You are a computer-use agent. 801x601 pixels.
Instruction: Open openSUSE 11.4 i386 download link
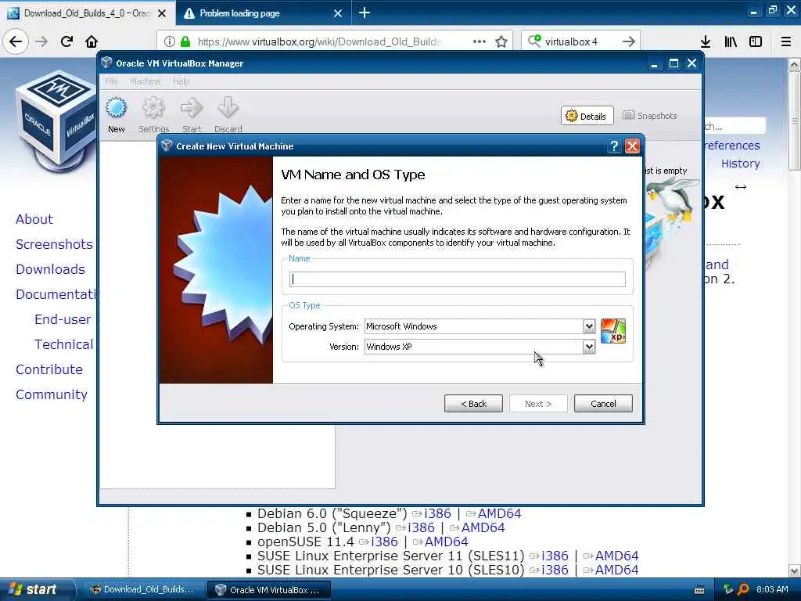click(384, 542)
